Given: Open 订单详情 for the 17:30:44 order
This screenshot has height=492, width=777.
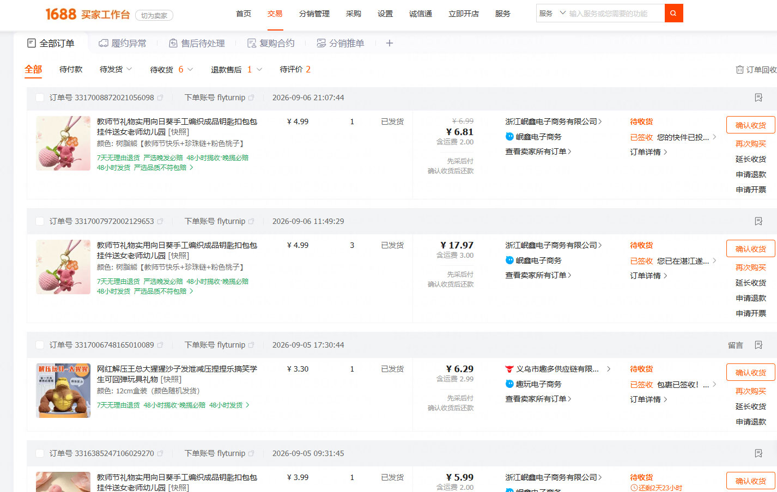Looking at the screenshot, I should coord(648,399).
